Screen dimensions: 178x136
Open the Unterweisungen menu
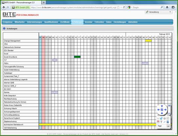(35, 22)
